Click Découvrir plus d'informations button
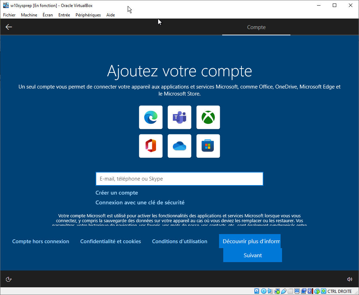 point(250,241)
